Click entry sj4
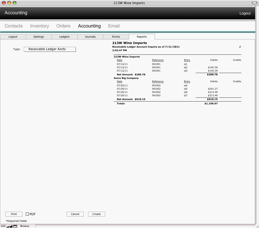 pos(186,85)
